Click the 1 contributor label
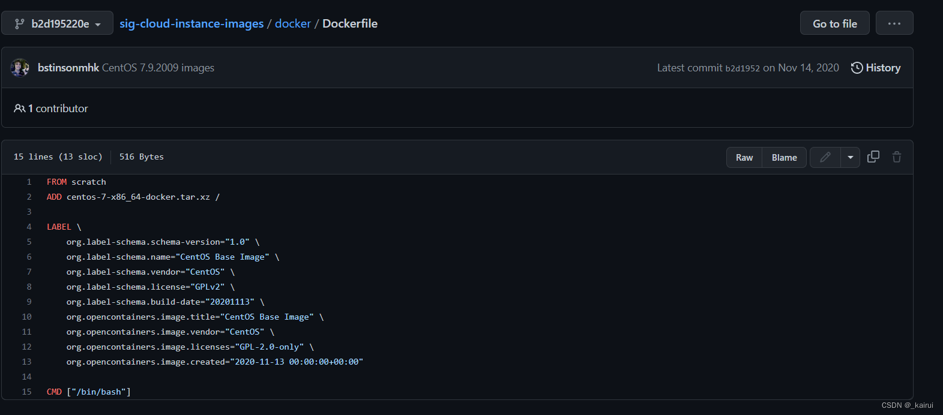The width and height of the screenshot is (943, 415). [x=51, y=109]
